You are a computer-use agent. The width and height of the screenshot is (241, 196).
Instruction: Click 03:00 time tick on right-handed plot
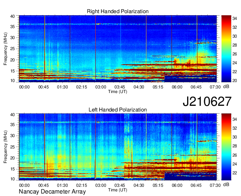(101, 87)
